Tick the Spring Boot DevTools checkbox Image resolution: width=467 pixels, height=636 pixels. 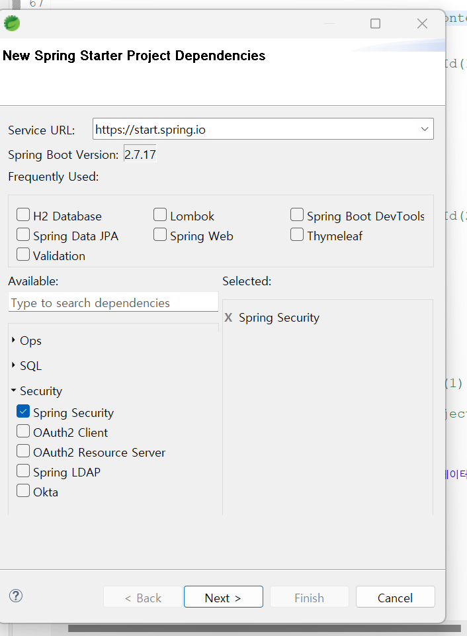tap(297, 214)
